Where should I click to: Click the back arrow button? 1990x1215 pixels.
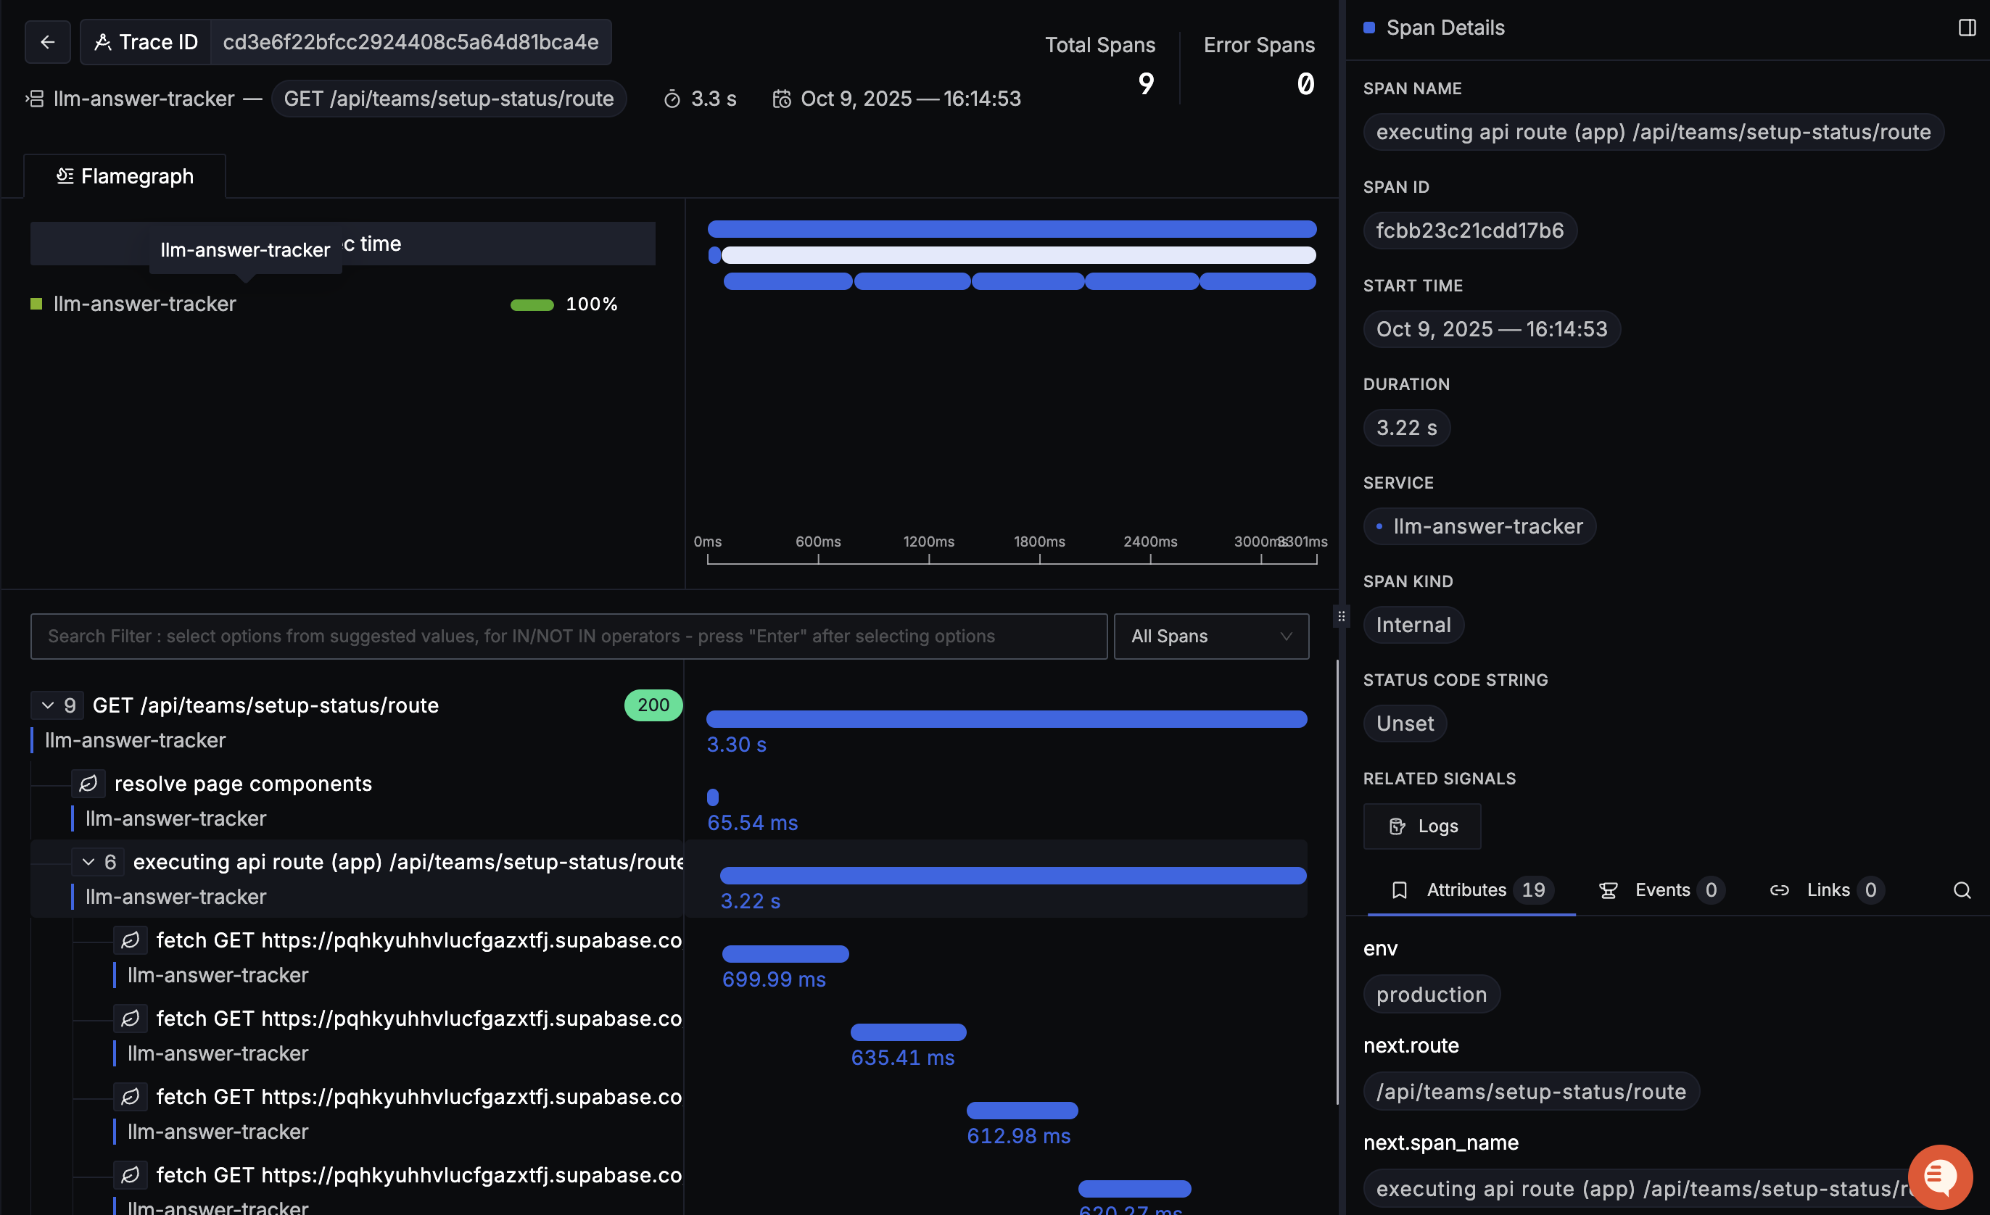[48, 42]
